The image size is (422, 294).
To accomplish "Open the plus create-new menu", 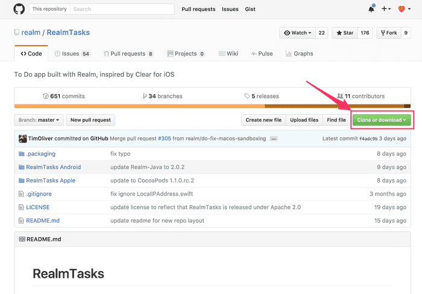I will pyautogui.click(x=386, y=9).
